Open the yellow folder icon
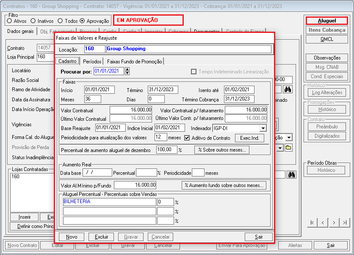 288,148
